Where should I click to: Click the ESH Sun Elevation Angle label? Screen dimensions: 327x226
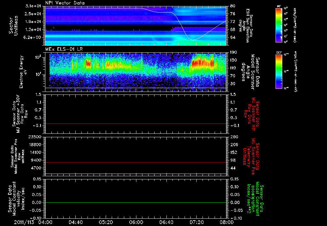click(247, 26)
